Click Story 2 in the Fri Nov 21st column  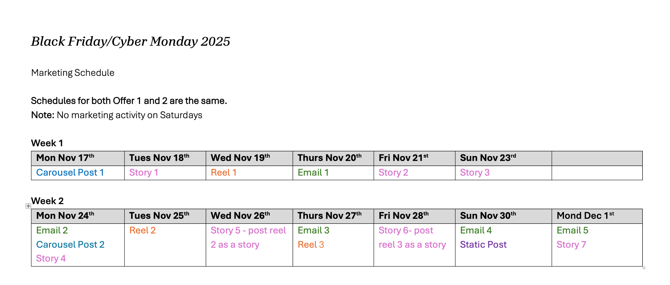click(x=393, y=173)
